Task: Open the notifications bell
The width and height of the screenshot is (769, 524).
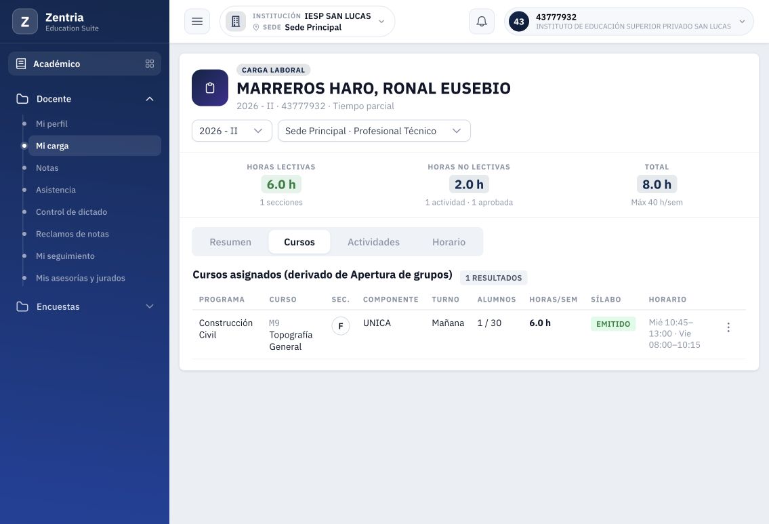Action: tap(482, 22)
